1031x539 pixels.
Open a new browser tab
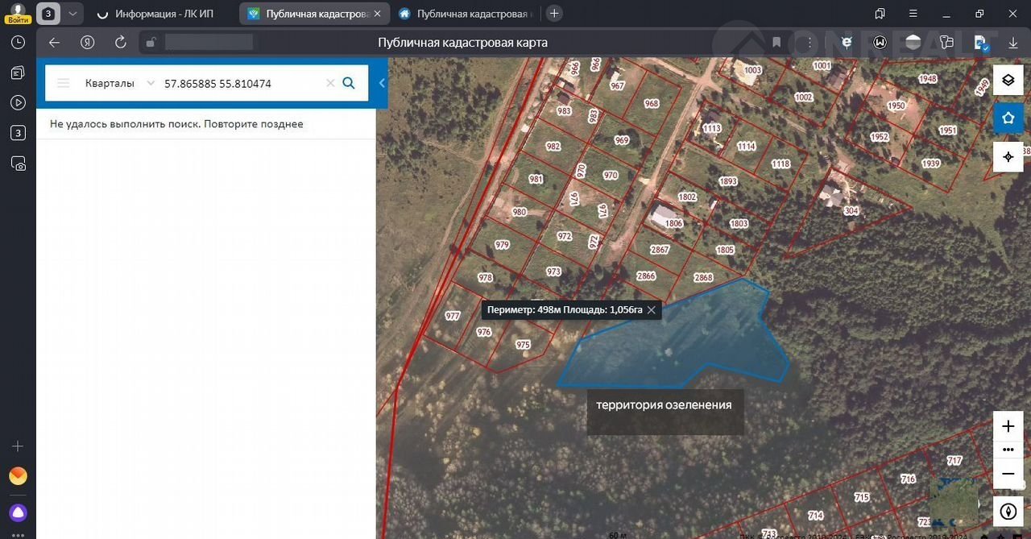tap(554, 14)
